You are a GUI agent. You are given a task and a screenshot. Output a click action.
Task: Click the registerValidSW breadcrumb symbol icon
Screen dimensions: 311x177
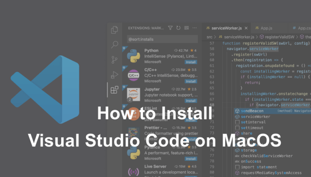[262, 37]
